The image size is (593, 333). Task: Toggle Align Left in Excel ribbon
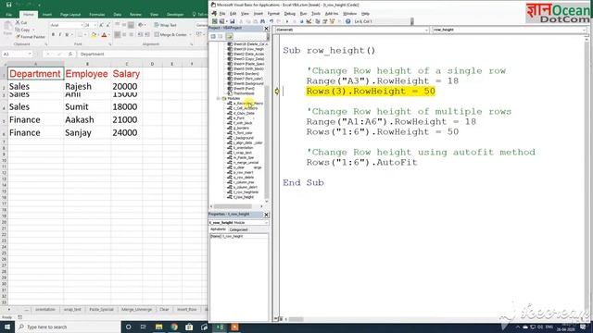pyautogui.click(x=118, y=35)
